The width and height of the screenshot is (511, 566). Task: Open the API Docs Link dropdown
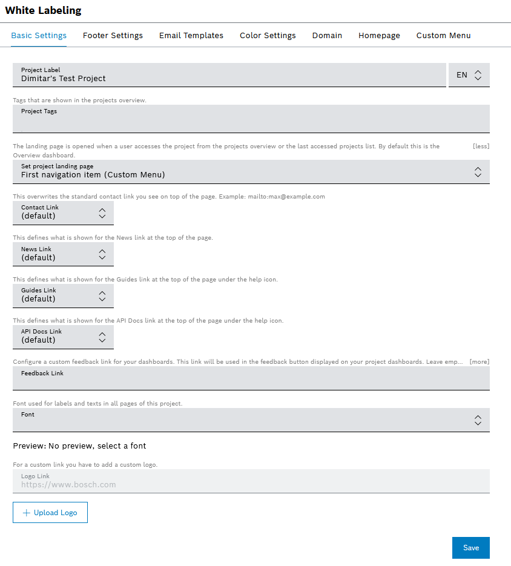[x=63, y=337]
